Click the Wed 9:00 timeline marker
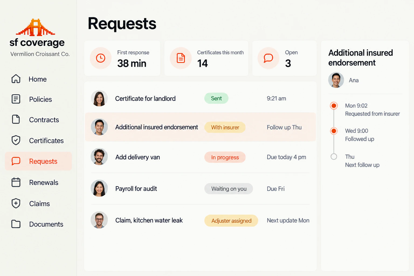This screenshot has height=276, width=414. pos(334,131)
